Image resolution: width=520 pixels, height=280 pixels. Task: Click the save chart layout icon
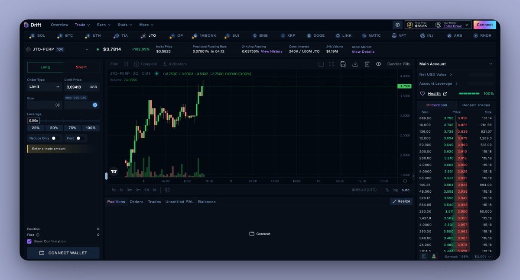[343, 64]
